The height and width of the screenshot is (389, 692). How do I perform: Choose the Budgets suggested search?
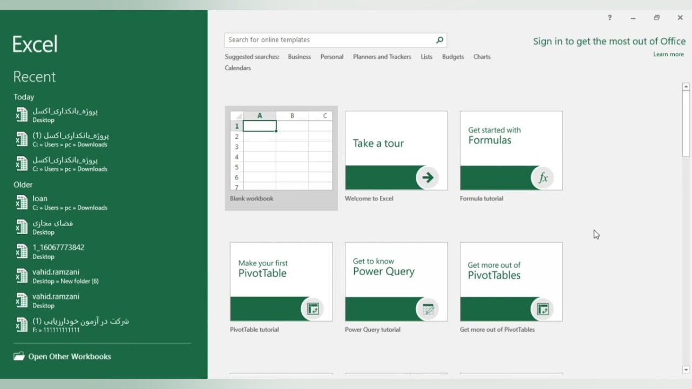pyautogui.click(x=453, y=57)
